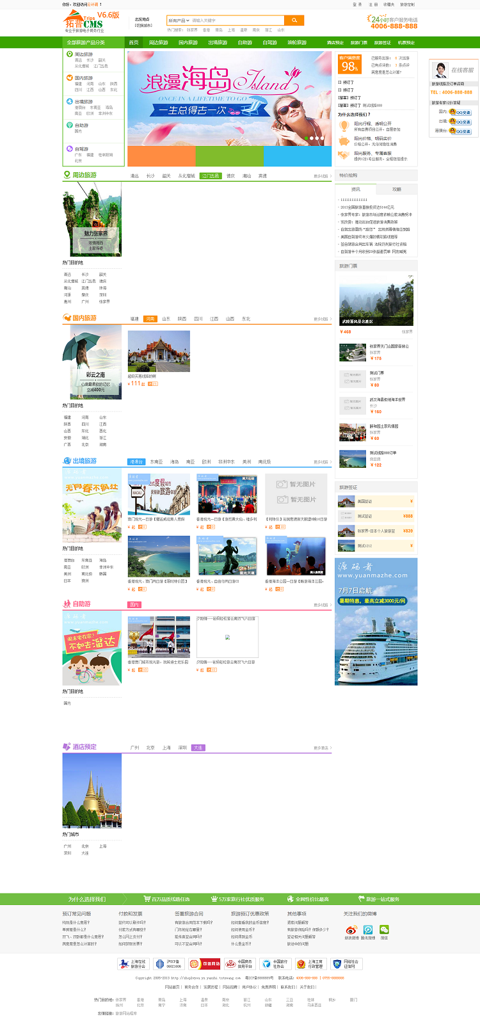
Task: Click 切换城市 to change departure city
Action: click(144, 26)
